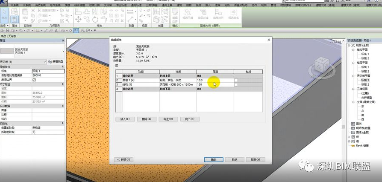This screenshot has width=382, height=182.
Task: Click the 取消 button in dialog
Action: 234,160
